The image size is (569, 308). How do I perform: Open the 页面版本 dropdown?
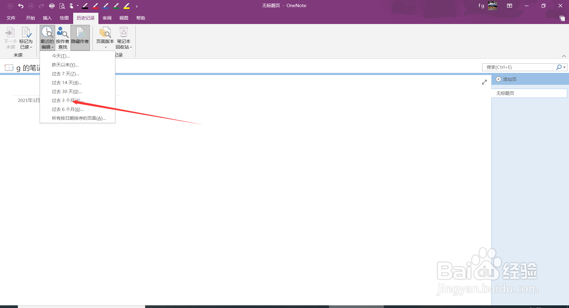(105, 38)
